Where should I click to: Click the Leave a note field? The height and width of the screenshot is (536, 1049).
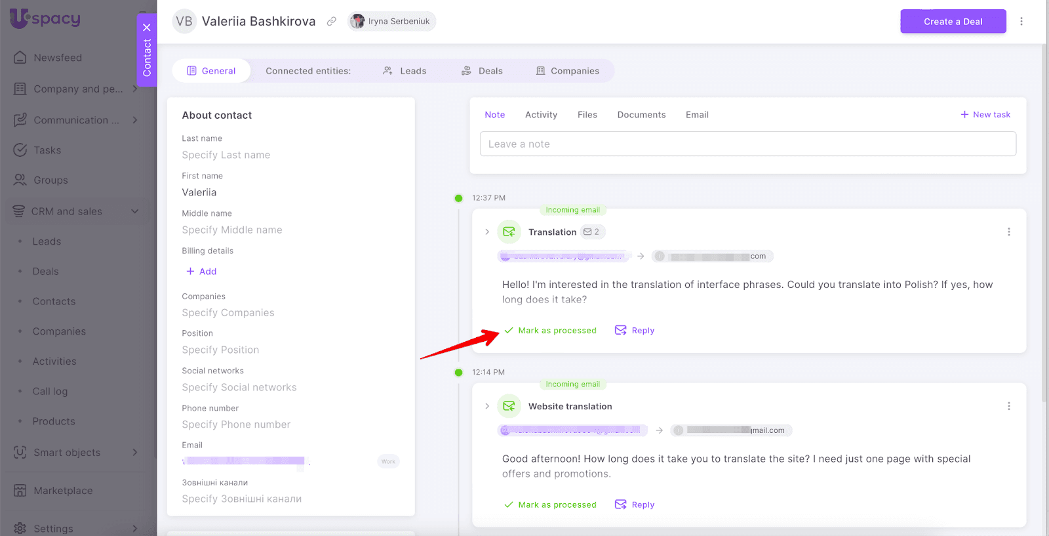click(x=747, y=144)
